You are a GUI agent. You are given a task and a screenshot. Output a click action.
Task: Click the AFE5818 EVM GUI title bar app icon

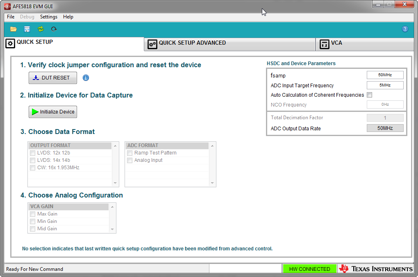[7, 7]
